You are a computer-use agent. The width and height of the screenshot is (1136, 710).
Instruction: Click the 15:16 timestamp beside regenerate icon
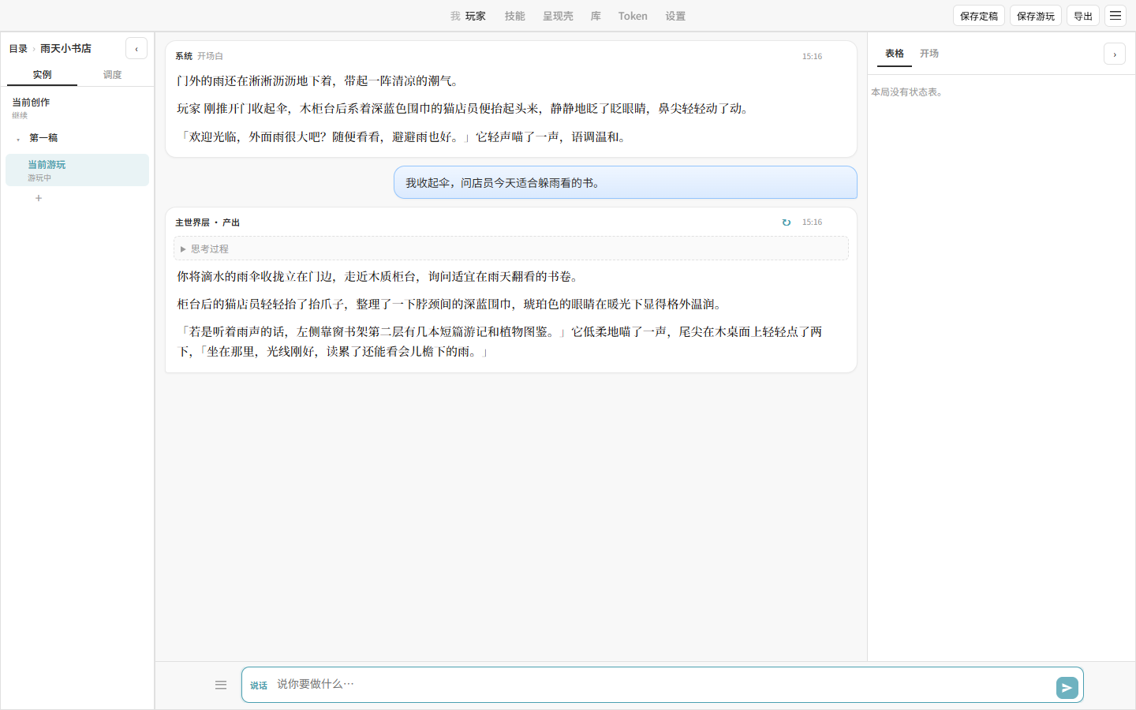[x=812, y=222]
